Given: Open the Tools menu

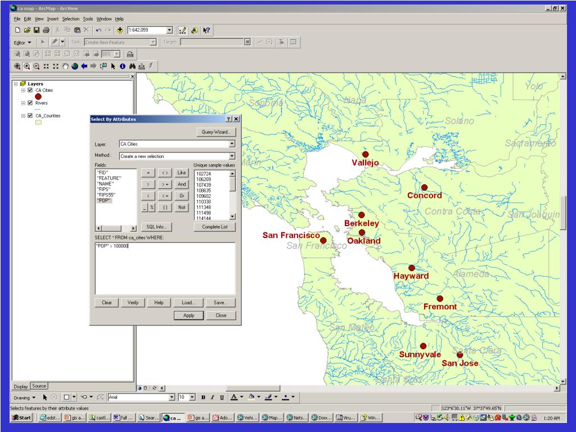Looking at the screenshot, I should click(x=88, y=19).
